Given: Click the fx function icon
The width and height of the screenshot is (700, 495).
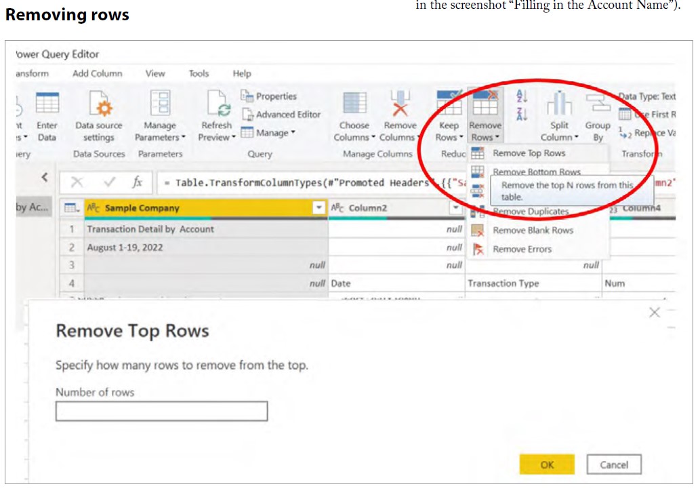Looking at the screenshot, I should click(137, 182).
